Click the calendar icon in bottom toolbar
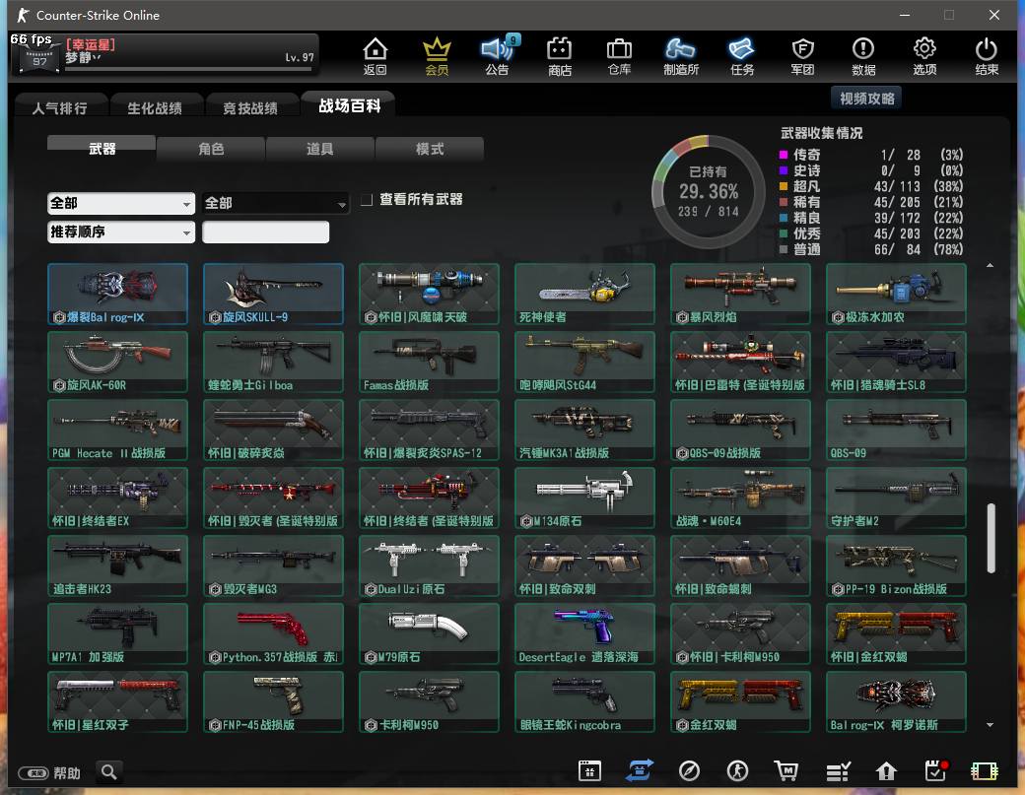Viewport: 1025px width, 795px height. pyautogui.click(x=589, y=771)
